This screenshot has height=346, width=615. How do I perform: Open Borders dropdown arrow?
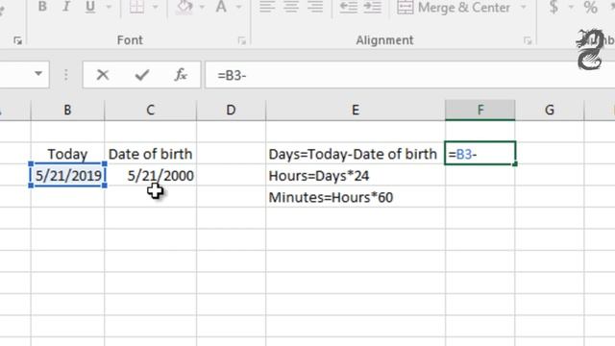pyautogui.click(x=155, y=7)
